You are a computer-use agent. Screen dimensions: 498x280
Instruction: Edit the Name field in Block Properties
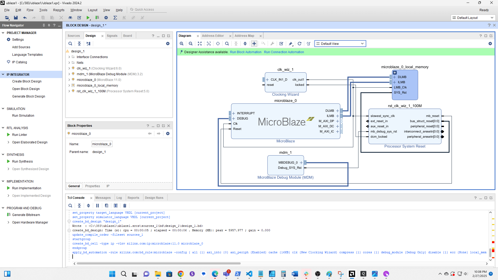click(x=102, y=144)
